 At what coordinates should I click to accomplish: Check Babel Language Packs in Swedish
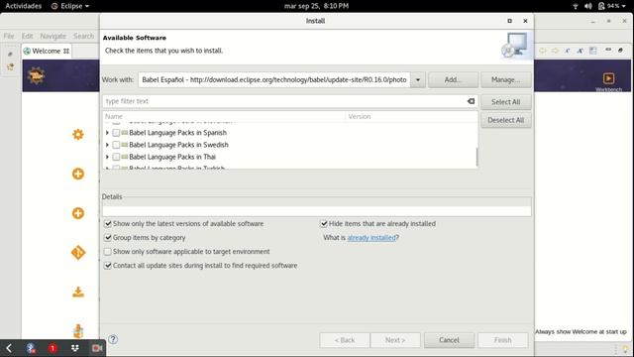[116, 145]
